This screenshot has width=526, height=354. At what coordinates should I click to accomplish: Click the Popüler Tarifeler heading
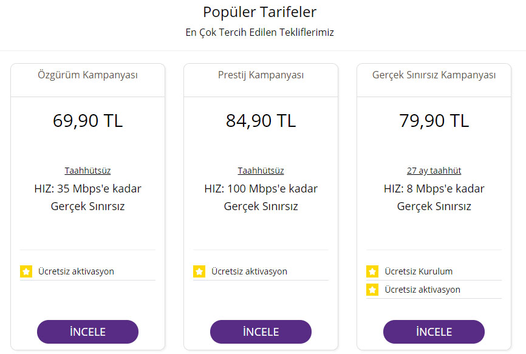tap(259, 12)
